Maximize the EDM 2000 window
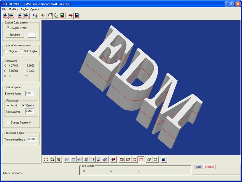Viewport: 242px width, 182px height. tap(233, 4)
